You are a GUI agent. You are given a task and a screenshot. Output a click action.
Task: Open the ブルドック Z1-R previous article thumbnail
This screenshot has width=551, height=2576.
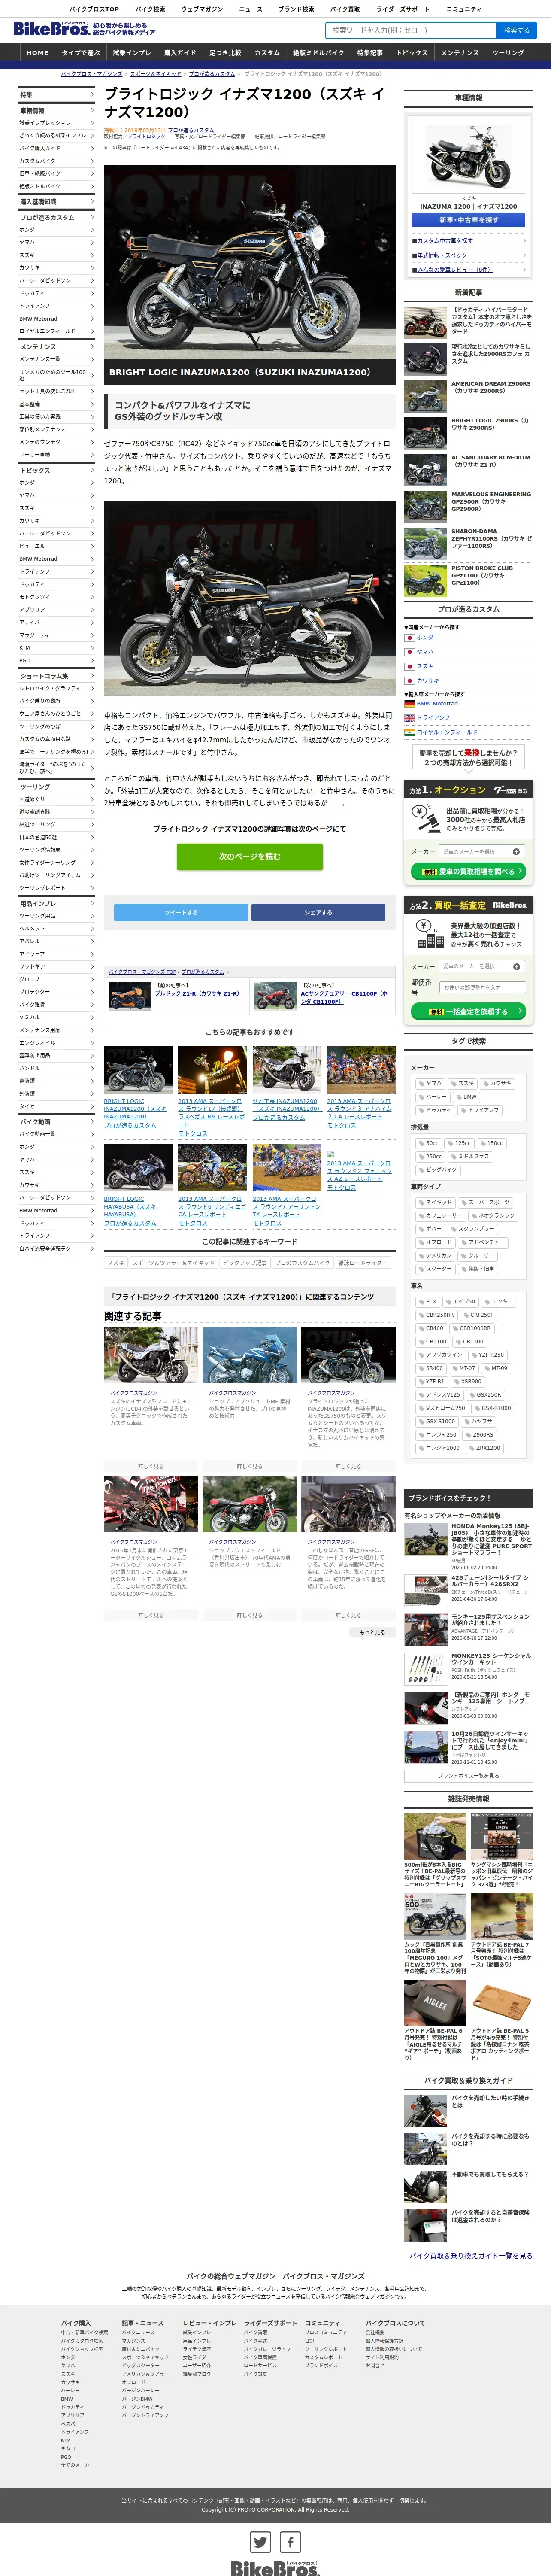pos(130,996)
